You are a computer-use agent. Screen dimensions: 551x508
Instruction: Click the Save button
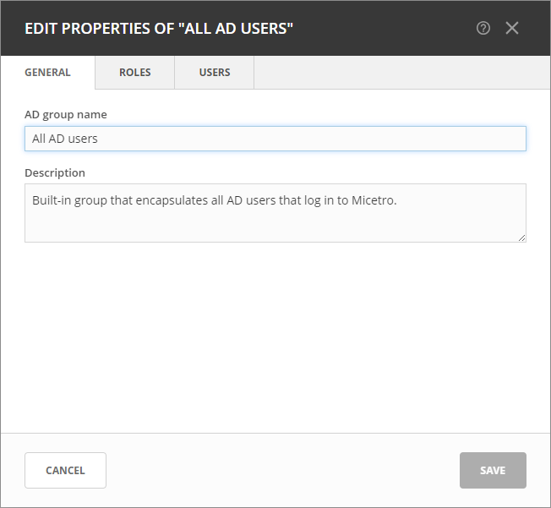pos(493,470)
